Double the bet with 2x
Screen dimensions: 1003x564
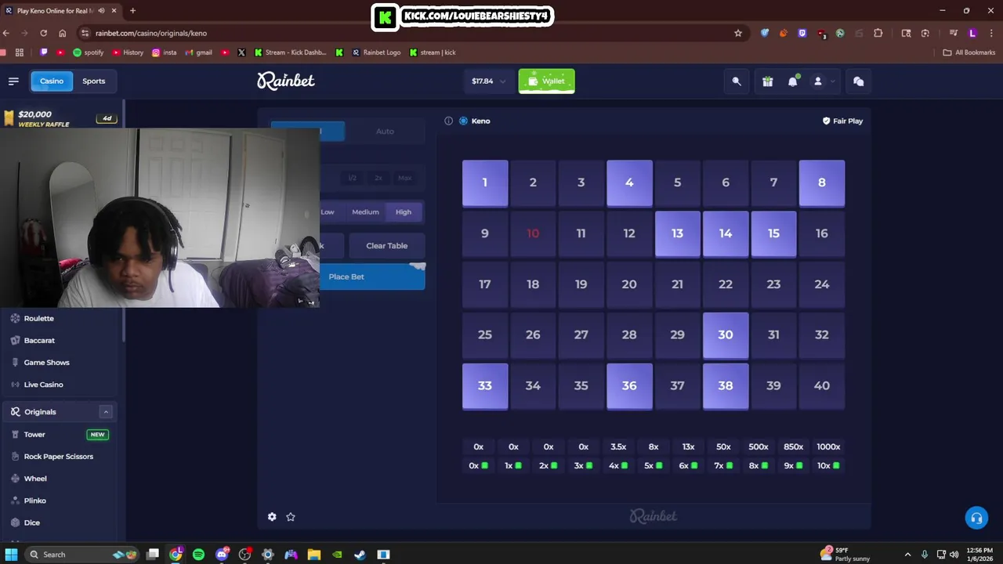378,178
